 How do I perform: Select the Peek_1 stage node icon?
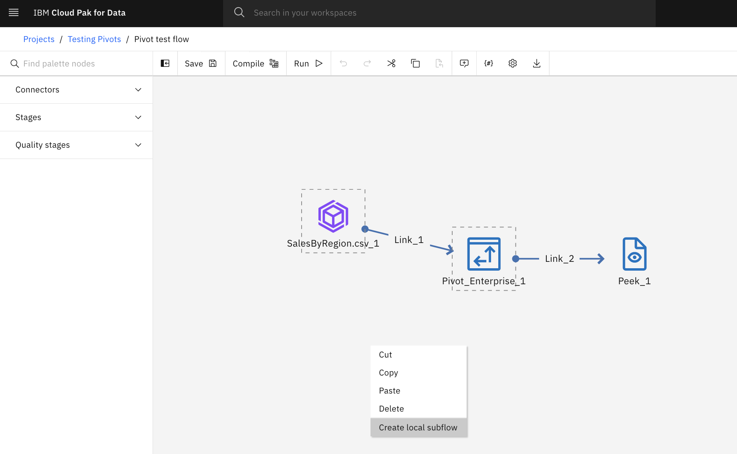pyautogui.click(x=634, y=254)
